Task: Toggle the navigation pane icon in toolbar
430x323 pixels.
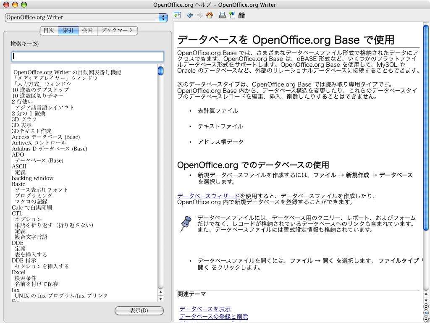Action: click(177, 15)
